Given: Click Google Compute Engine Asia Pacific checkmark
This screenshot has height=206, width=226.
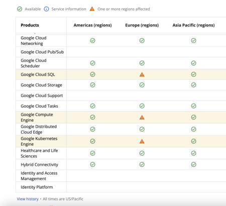Looking at the screenshot, I should tap(194, 117).
